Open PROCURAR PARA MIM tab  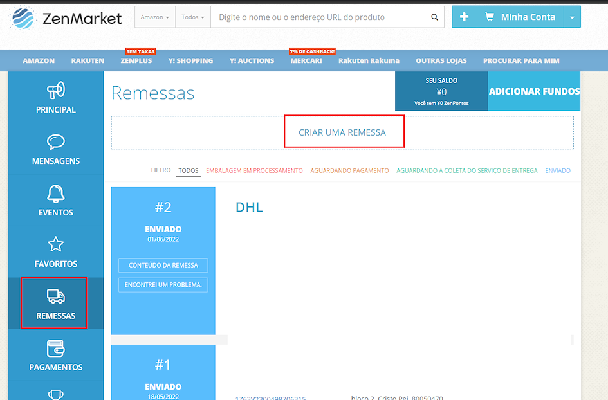coord(521,60)
